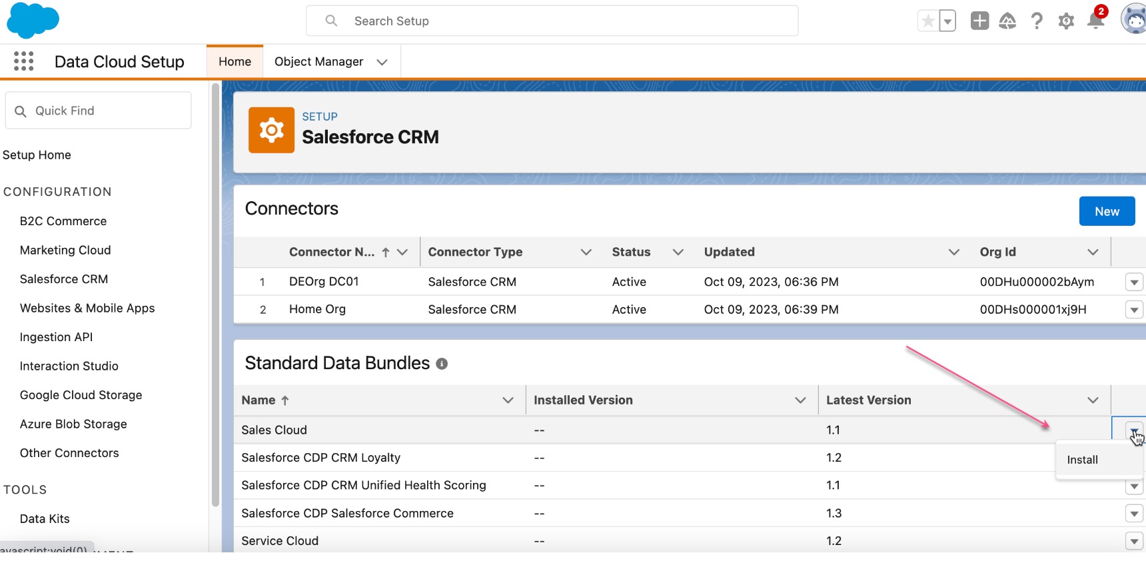
Task: Click Org Id 00DHu000002bAym cell
Action: tap(1037, 282)
